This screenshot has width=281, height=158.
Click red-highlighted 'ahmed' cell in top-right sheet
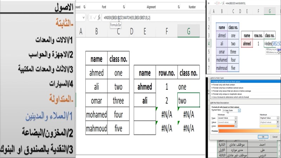click(x=247, y=44)
